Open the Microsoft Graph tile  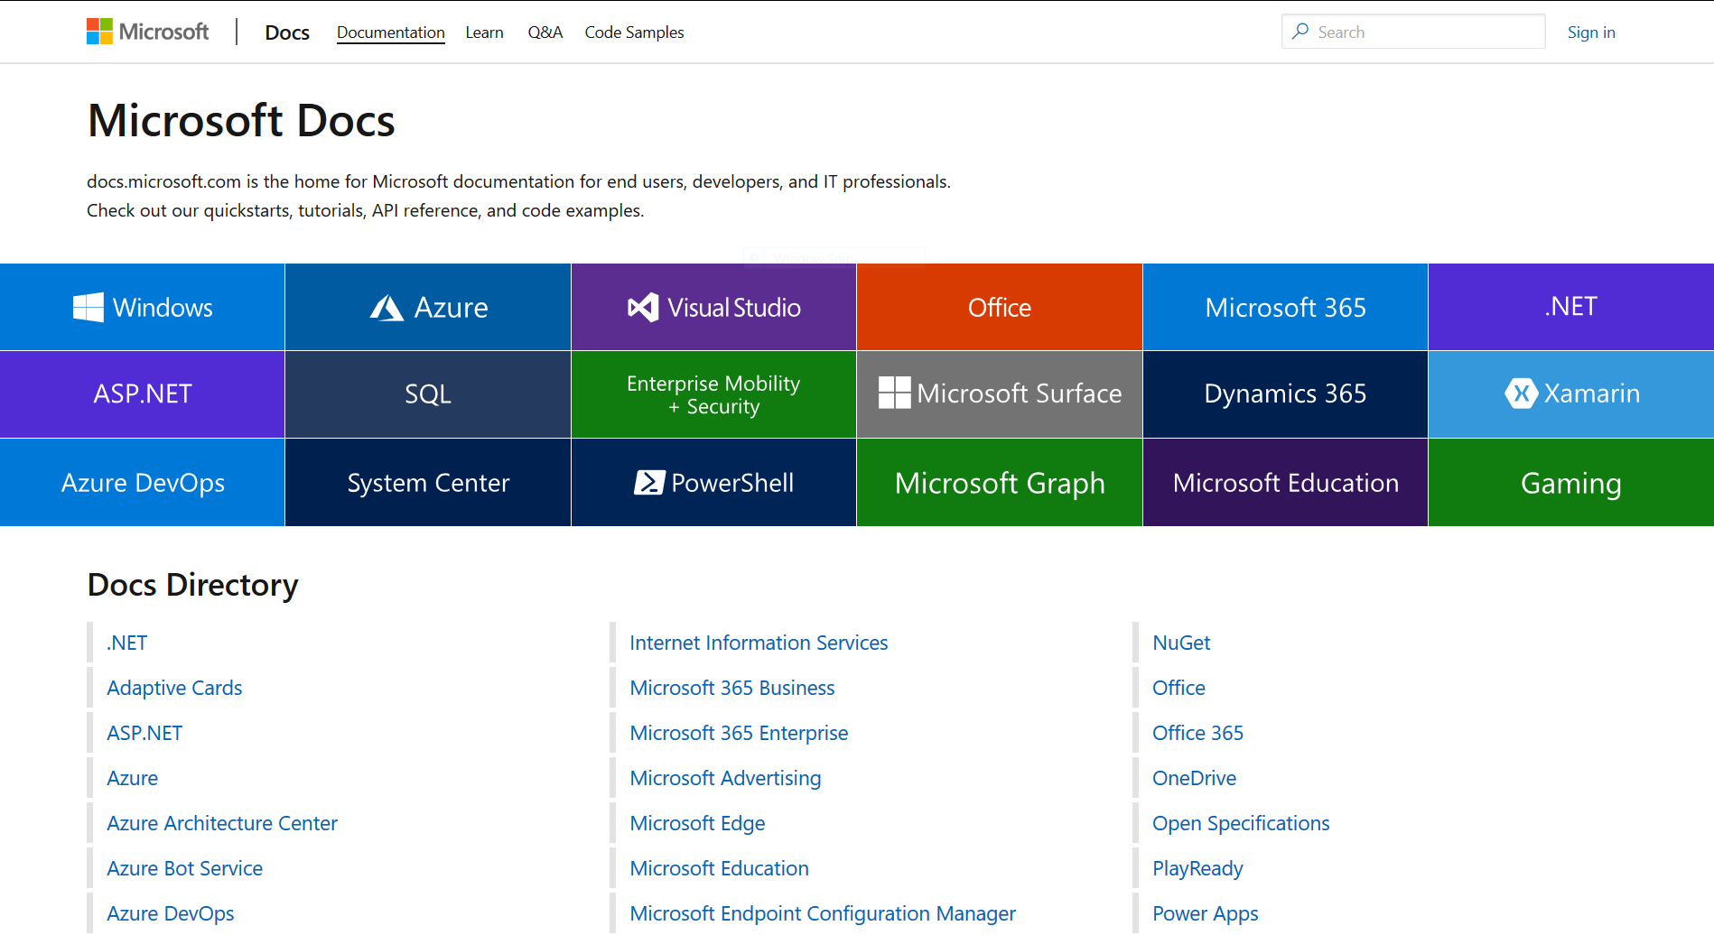(x=1000, y=483)
